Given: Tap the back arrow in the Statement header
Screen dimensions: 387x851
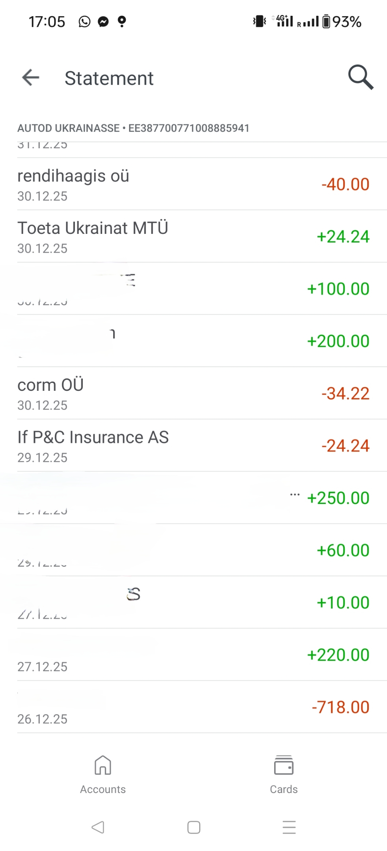Looking at the screenshot, I should (31, 77).
